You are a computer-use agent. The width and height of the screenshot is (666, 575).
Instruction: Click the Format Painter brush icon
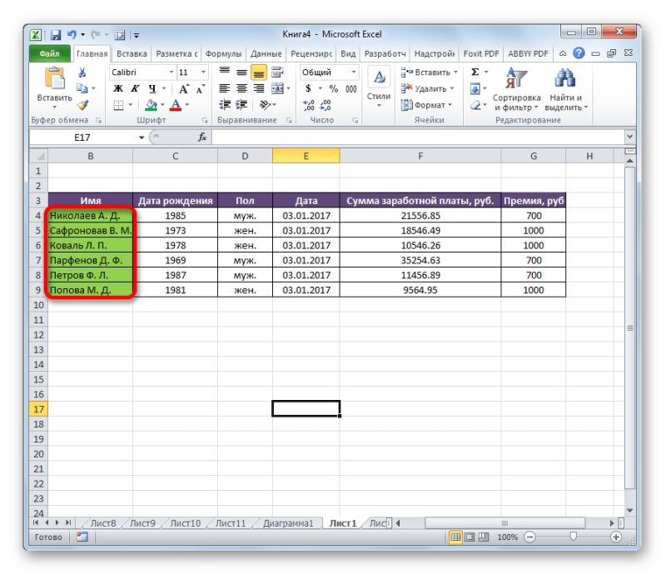[82, 105]
